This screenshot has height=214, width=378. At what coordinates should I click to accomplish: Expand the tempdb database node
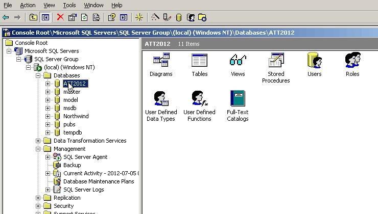pyautogui.click(x=48, y=132)
